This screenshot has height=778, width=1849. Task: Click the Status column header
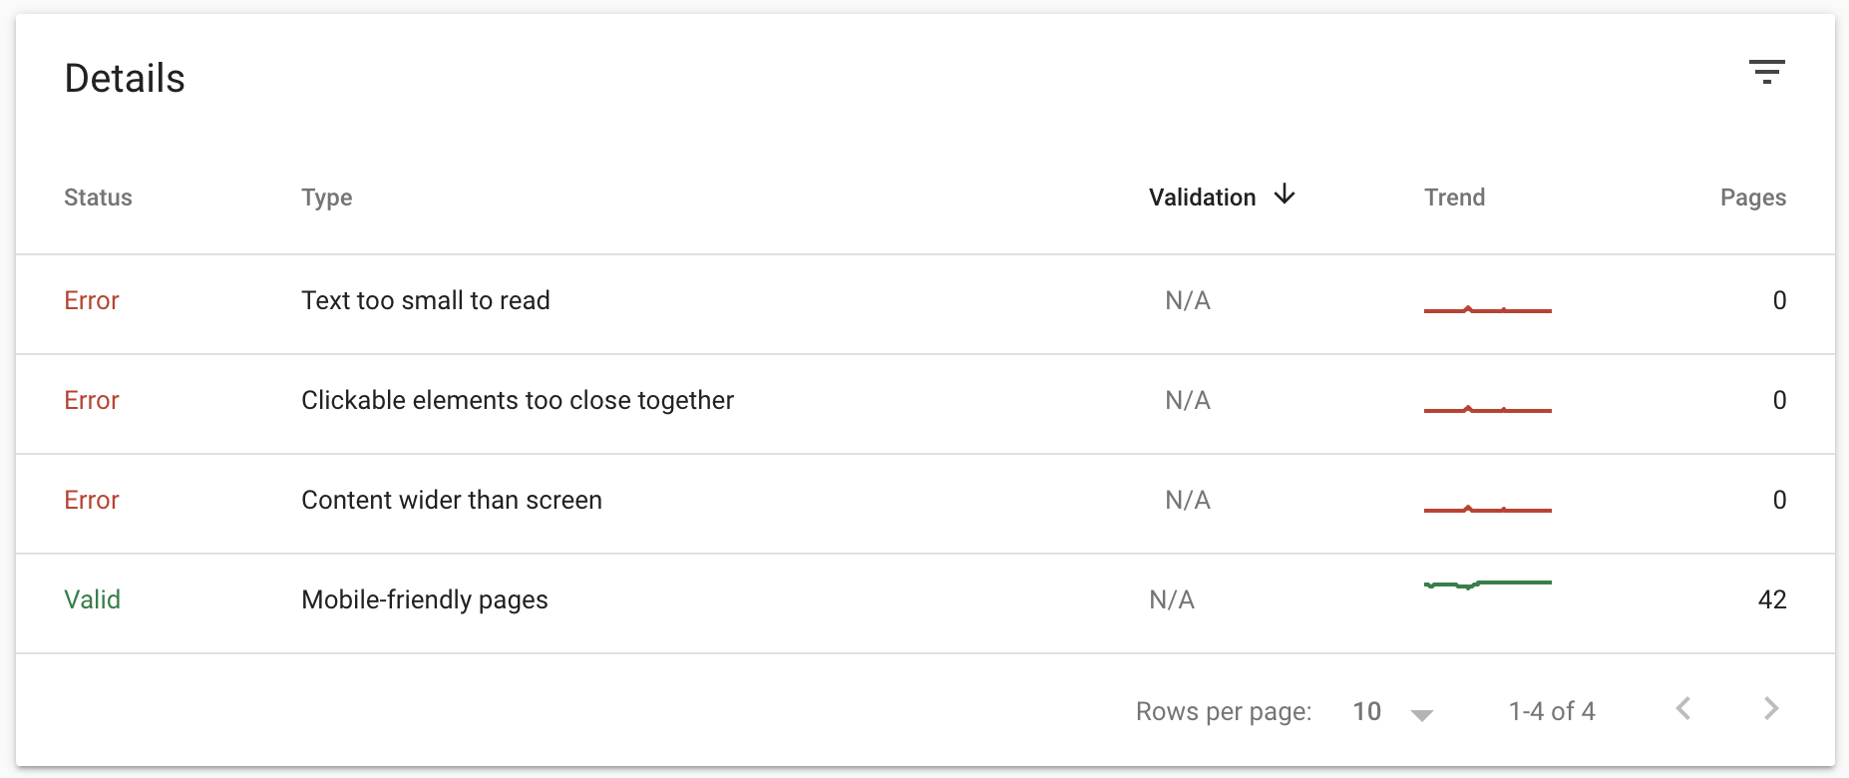pyautogui.click(x=98, y=196)
